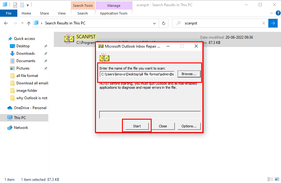Viewport: 281px width, 183px height.
Task: Unpin Downloads using its pin icon
Action: coord(46,53)
